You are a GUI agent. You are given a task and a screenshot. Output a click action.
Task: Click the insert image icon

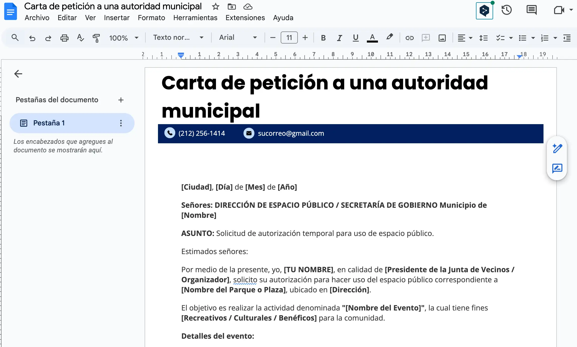(x=442, y=38)
